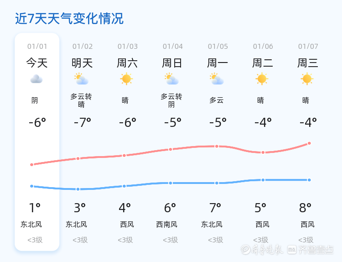Image resolution: width=342 pixels, height=262 pixels.
Task: Click the blue low-temperature point for 周二
Action: point(263,180)
